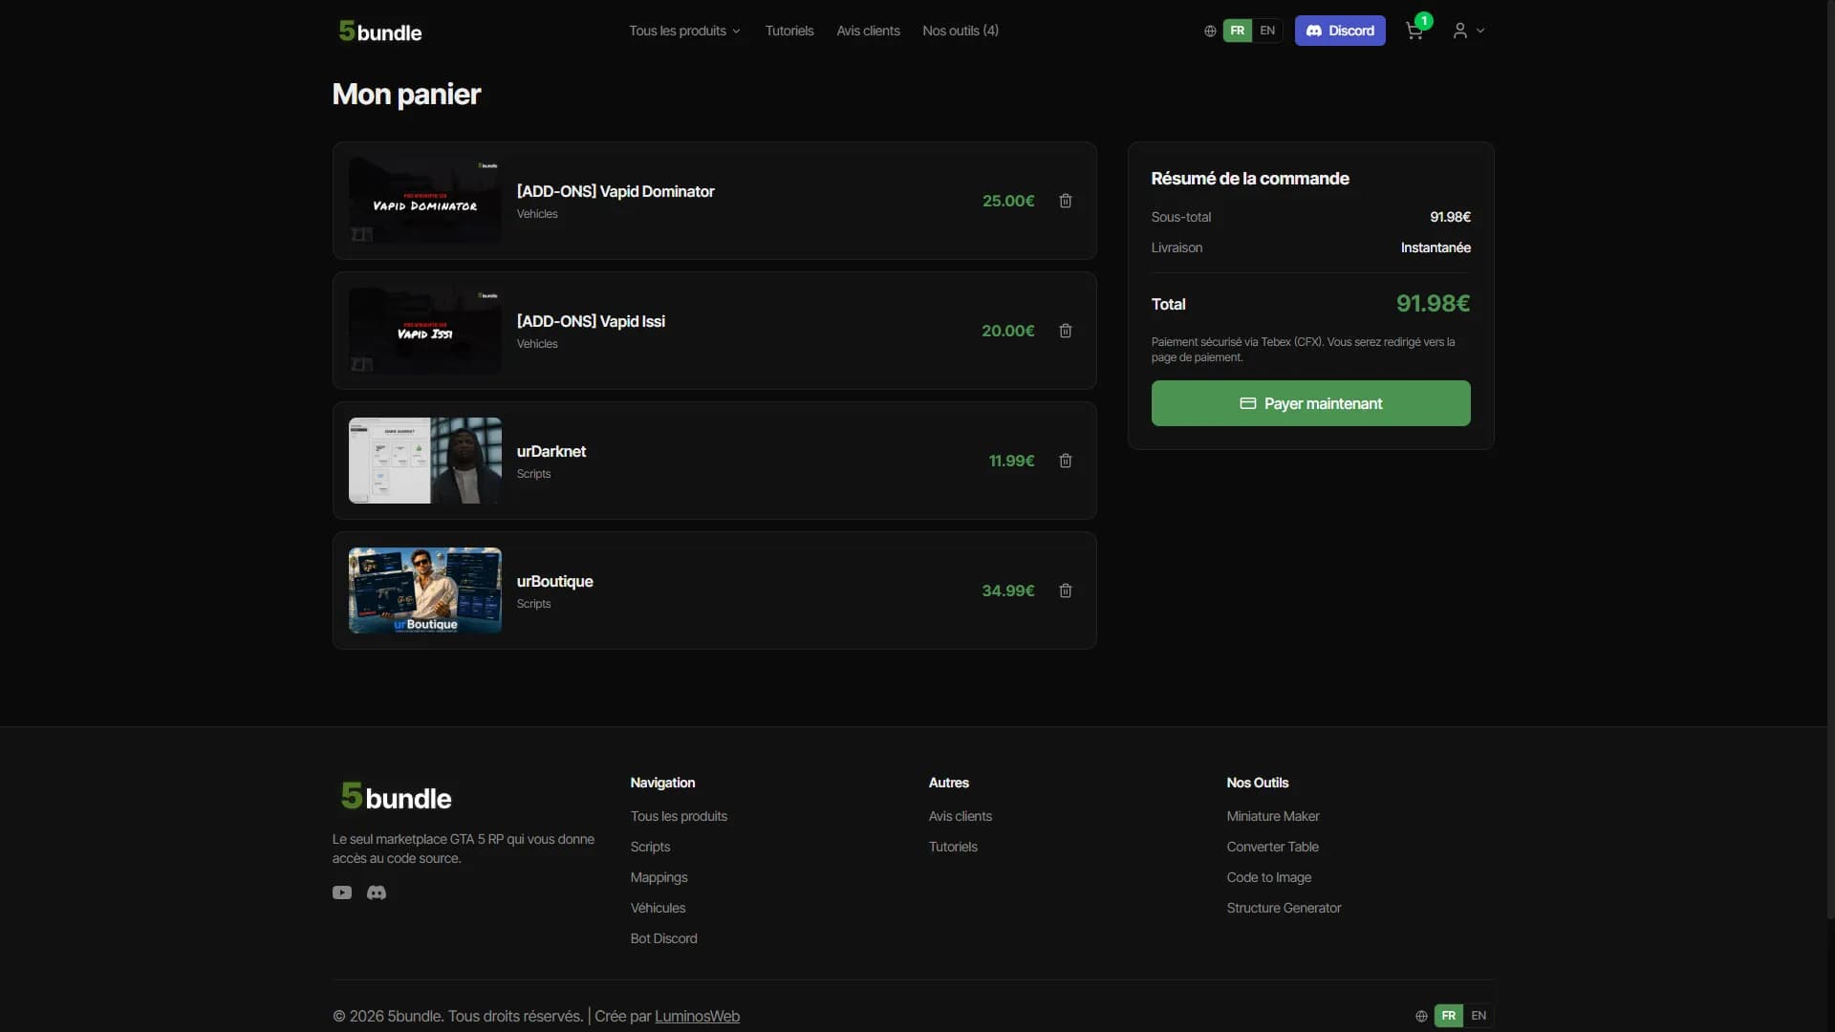Click the page vertical scrollbar
Viewport: 1835px width, 1032px height.
point(1830,459)
